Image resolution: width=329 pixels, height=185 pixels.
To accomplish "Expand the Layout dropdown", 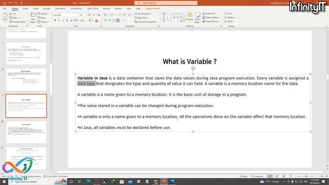I will [x=43, y=14].
